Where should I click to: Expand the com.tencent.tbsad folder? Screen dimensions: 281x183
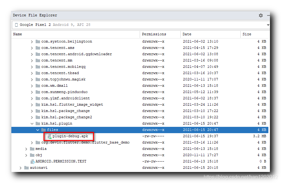[x=32, y=73]
